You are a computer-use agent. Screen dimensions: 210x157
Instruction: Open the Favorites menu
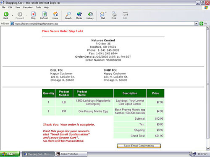pyautogui.click(x=28, y=8)
